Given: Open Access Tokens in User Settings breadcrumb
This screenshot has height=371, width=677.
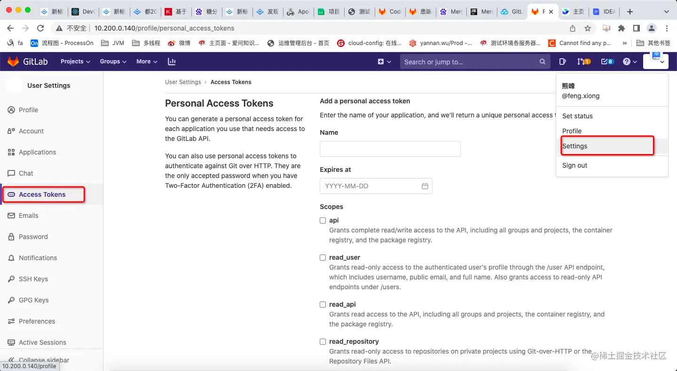Looking at the screenshot, I should point(231,82).
